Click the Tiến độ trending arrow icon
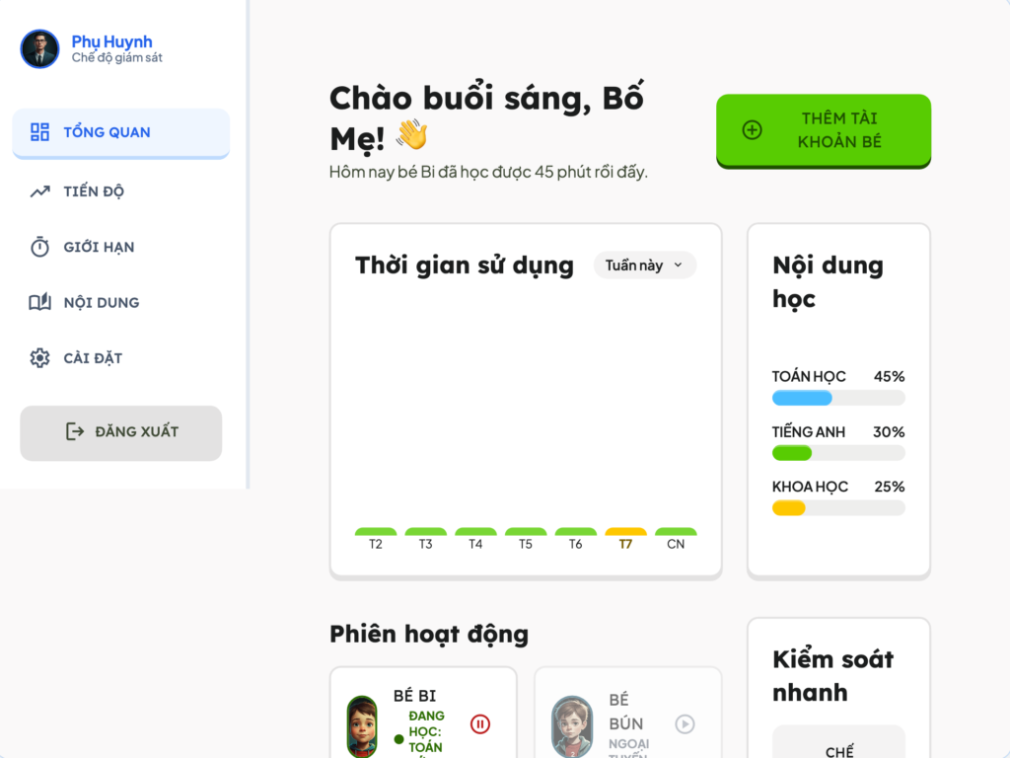1010x758 pixels. (x=39, y=191)
